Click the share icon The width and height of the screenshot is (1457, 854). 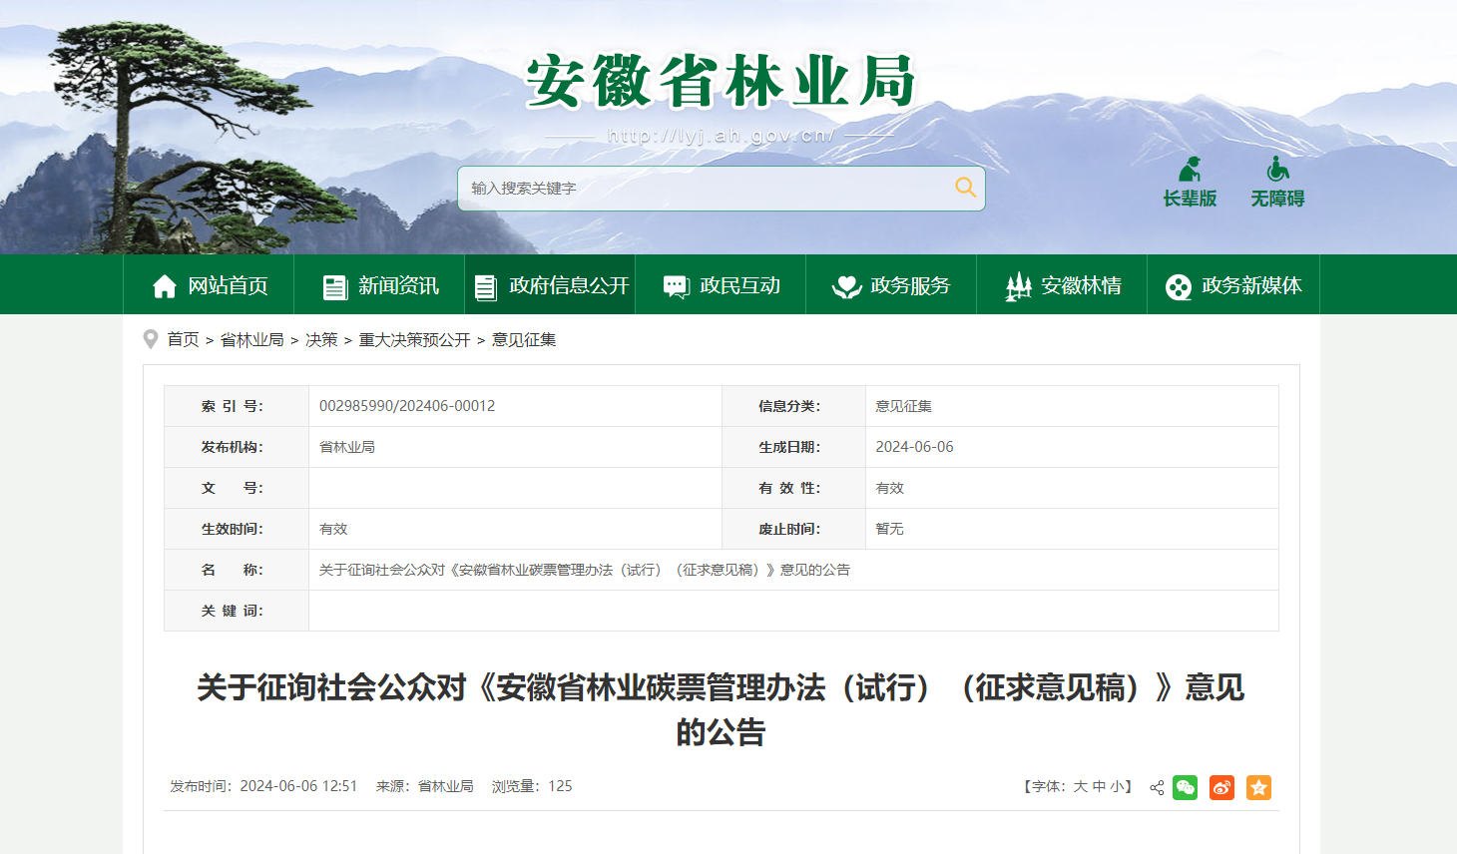(1157, 788)
